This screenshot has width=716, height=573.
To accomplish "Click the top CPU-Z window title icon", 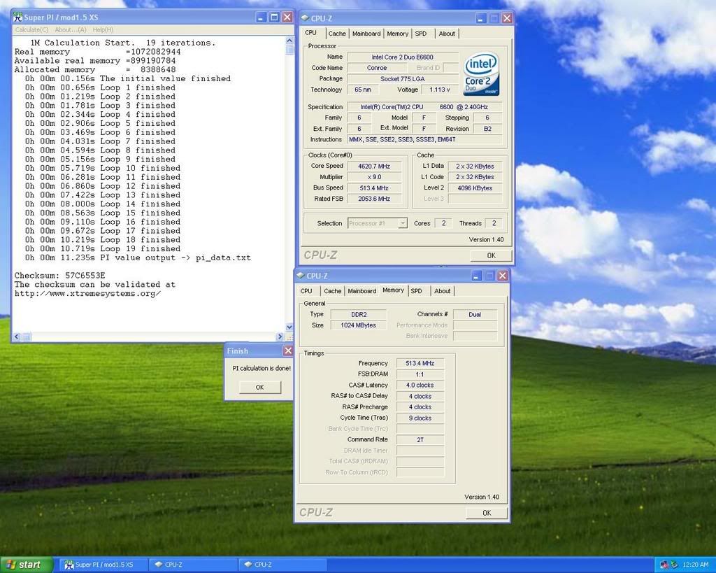I will pyautogui.click(x=304, y=17).
